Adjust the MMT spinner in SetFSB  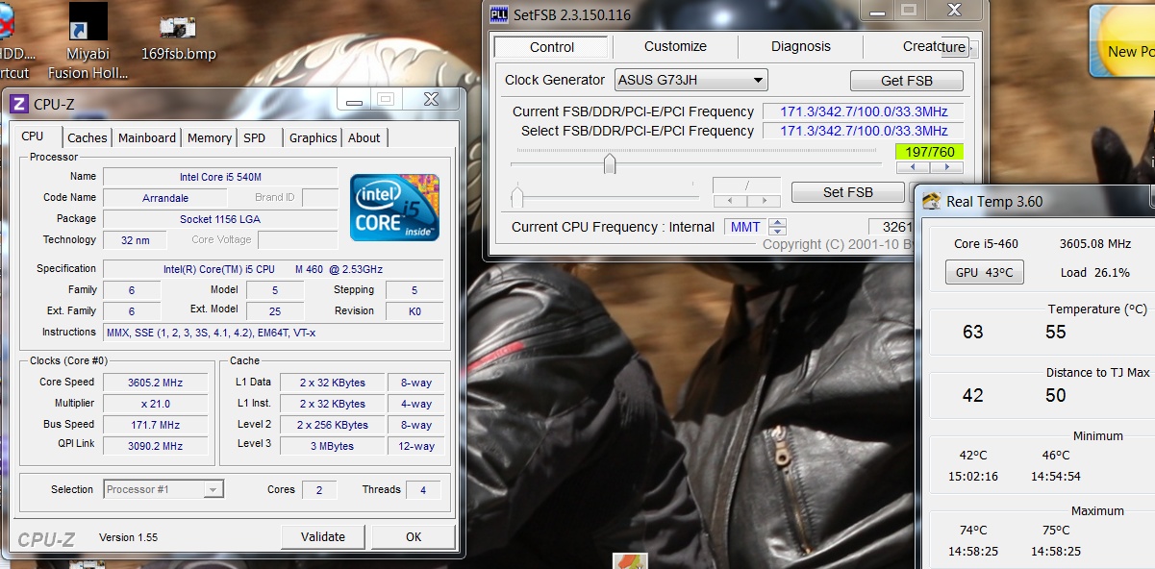click(778, 227)
